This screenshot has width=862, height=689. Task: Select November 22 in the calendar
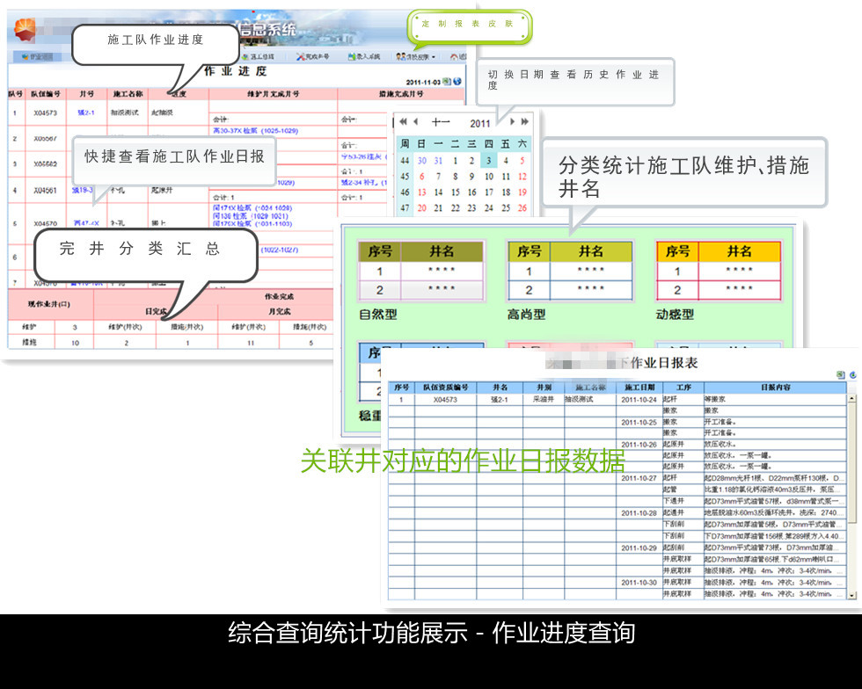pyautogui.click(x=456, y=208)
